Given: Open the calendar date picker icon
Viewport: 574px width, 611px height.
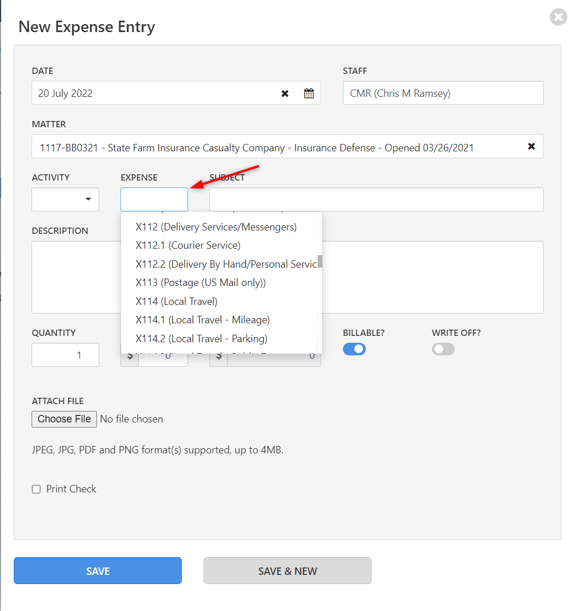Looking at the screenshot, I should pos(309,93).
